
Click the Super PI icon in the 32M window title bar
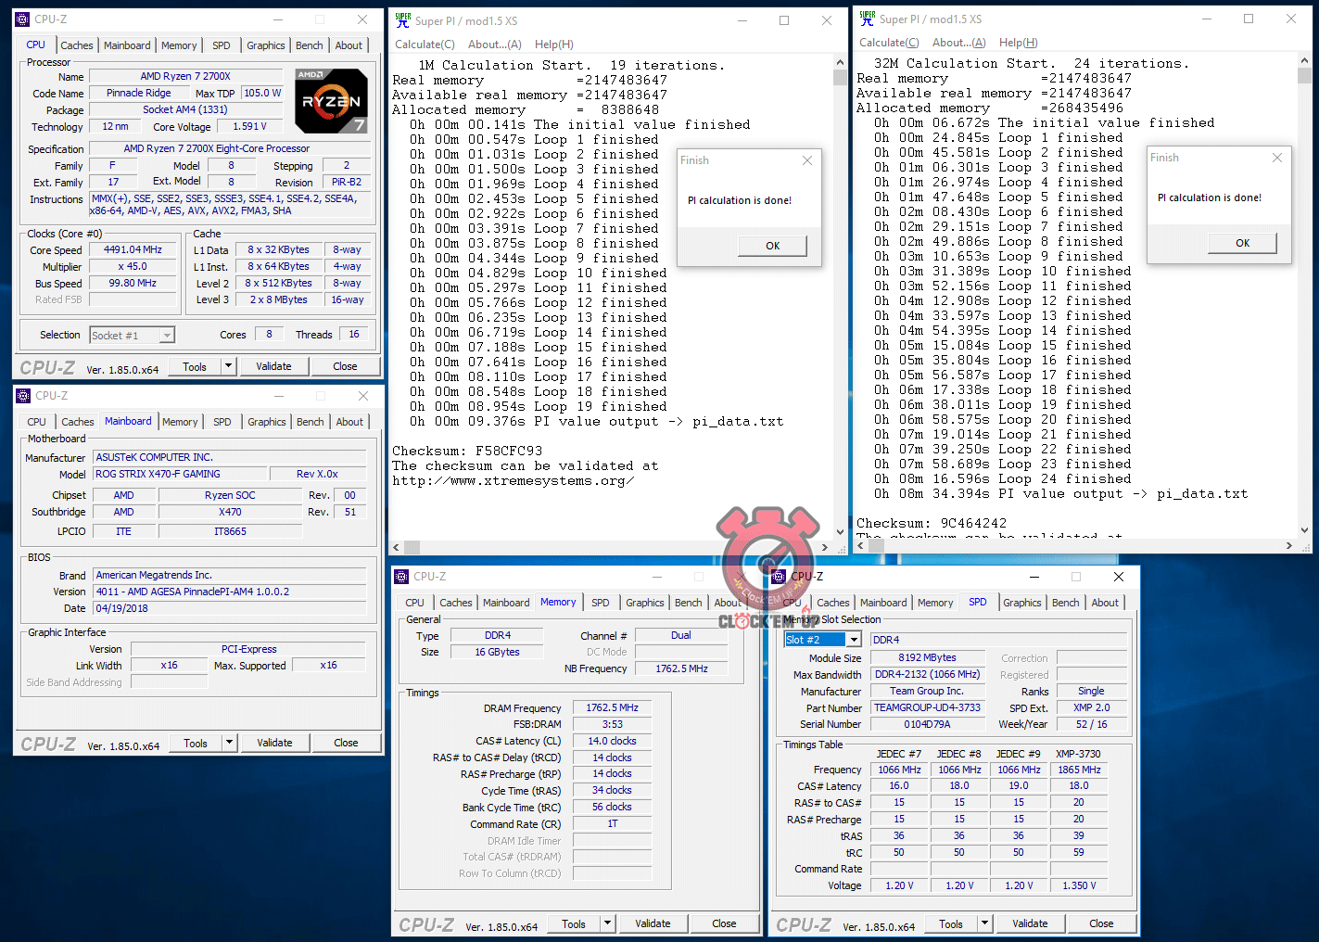[867, 18]
